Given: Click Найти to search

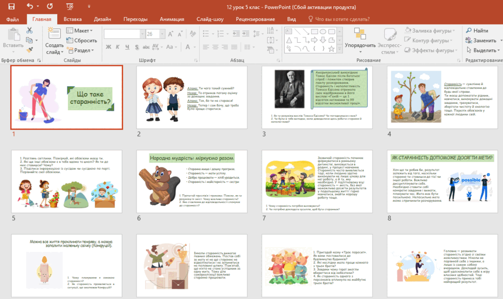Looking at the screenshot, I should click(x=477, y=30).
